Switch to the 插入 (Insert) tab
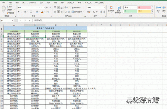 pyautogui.click(x=24, y=3)
